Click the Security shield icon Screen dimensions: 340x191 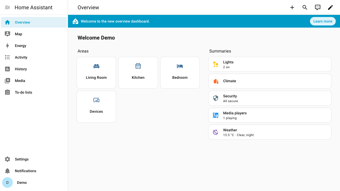coord(216,98)
